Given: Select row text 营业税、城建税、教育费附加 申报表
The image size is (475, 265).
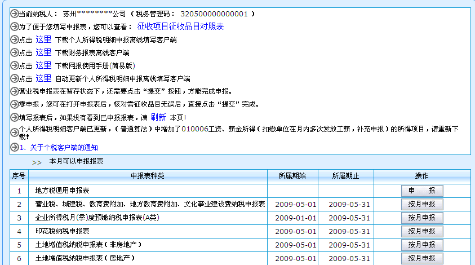Looking at the screenshot, I should [150, 204].
